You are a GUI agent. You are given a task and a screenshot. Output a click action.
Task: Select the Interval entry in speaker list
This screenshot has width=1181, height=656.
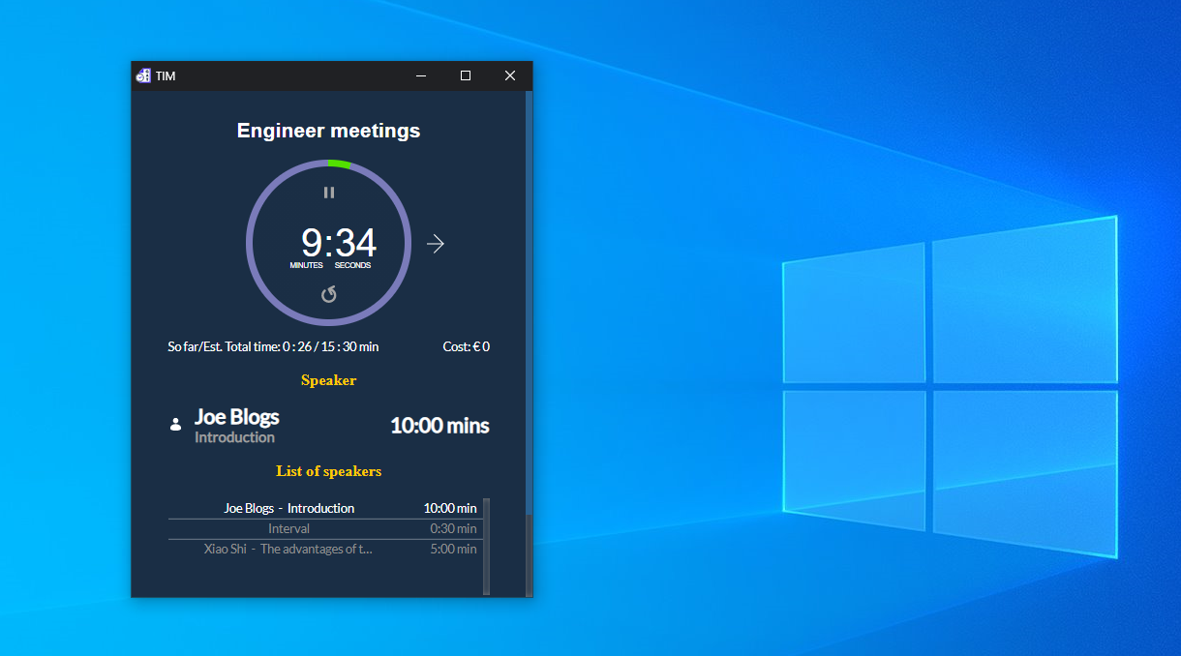(x=288, y=528)
